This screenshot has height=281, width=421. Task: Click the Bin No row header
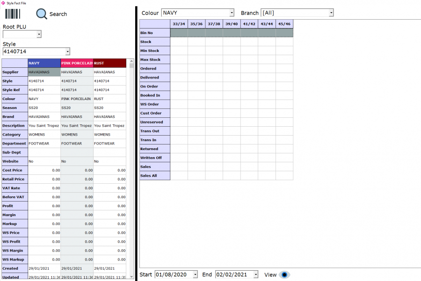coord(155,33)
